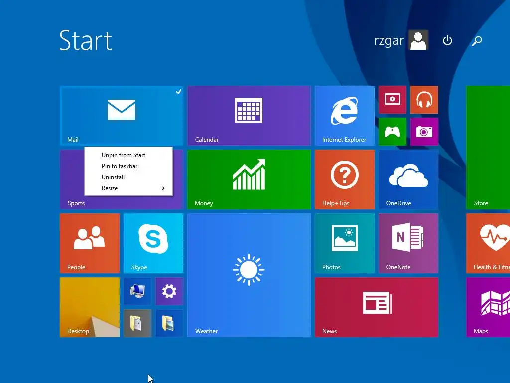The image size is (510, 383).
Task: Click the user avatar picture
Action: pos(418,40)
